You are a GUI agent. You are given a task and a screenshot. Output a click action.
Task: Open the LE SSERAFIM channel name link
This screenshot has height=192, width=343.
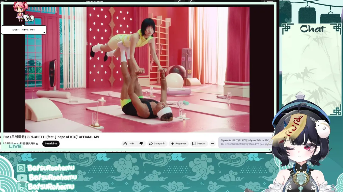tap(27, 143)
